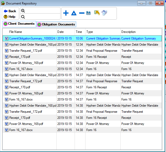The height and width of the screenshot is (152, 166).
Task: Click the floppy disk save icon
Action: click(x=89, y=13)
